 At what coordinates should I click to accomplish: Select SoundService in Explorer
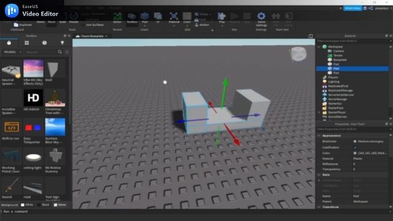click(x=337, y=117)
